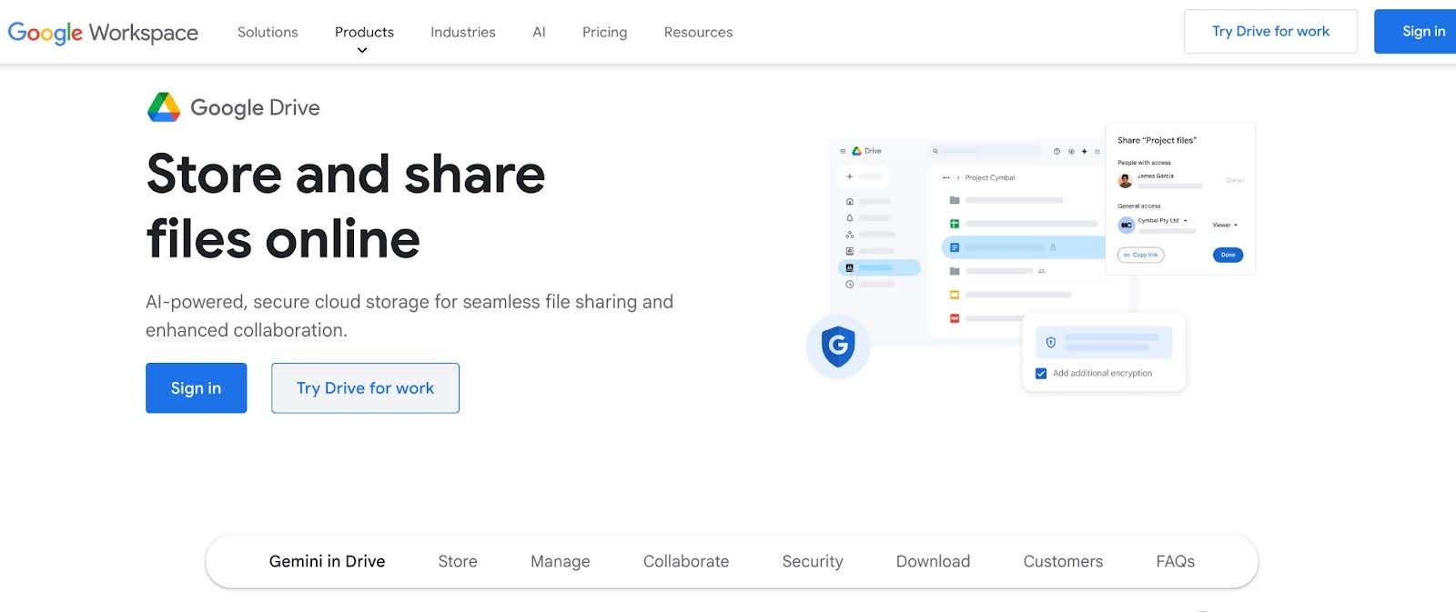This screenshot has height=612, width=1456.
Task: Jump to the Customers section tab
Action: pyautogui.click(x=1063, y=561)
